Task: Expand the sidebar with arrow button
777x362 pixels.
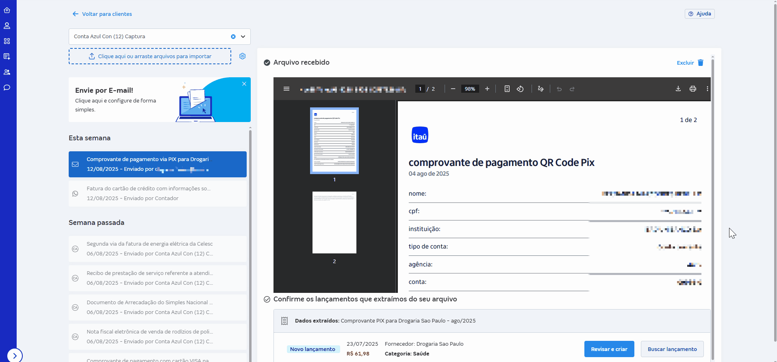Action: (x=15, y=355)
